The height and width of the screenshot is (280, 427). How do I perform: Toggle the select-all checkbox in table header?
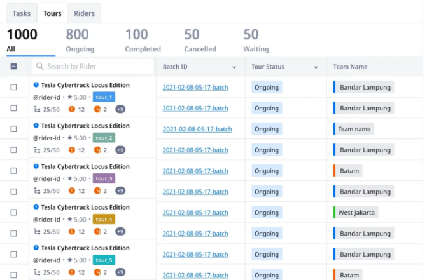pos(13,67)
